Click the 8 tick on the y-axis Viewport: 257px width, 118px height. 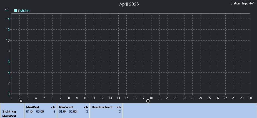(9, 51)
